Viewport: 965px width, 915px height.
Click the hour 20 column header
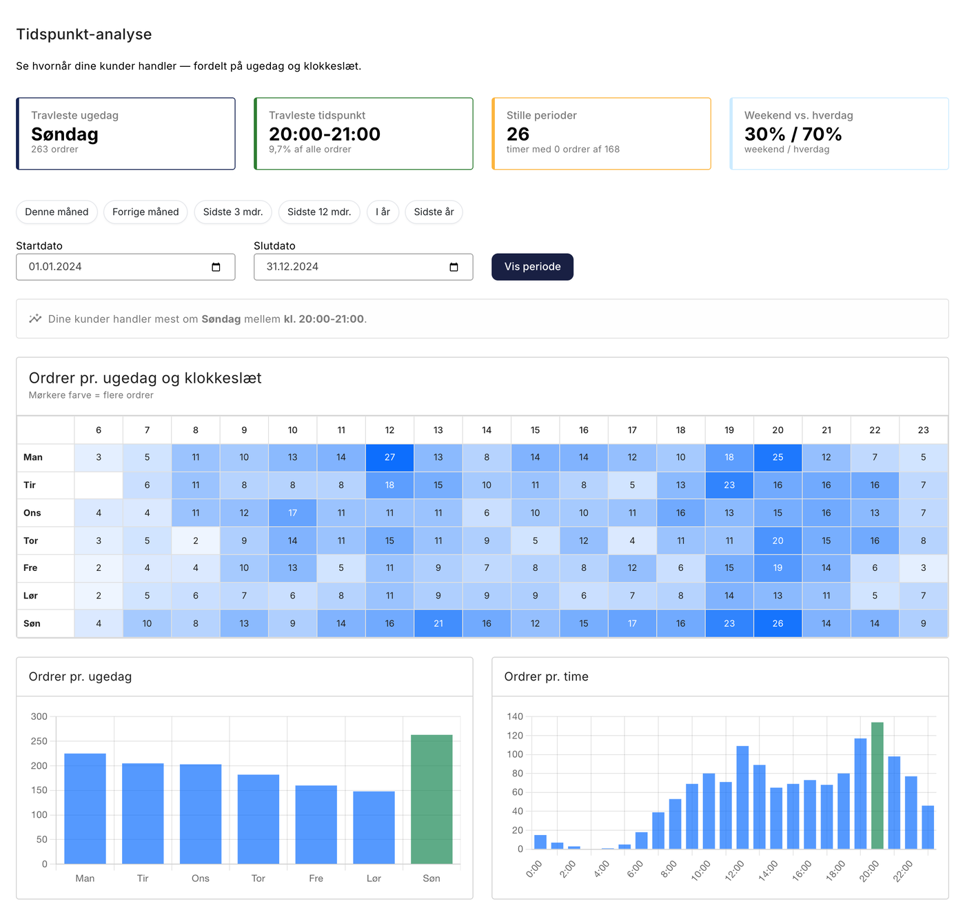pyautogui.click(x=778, y=430)
